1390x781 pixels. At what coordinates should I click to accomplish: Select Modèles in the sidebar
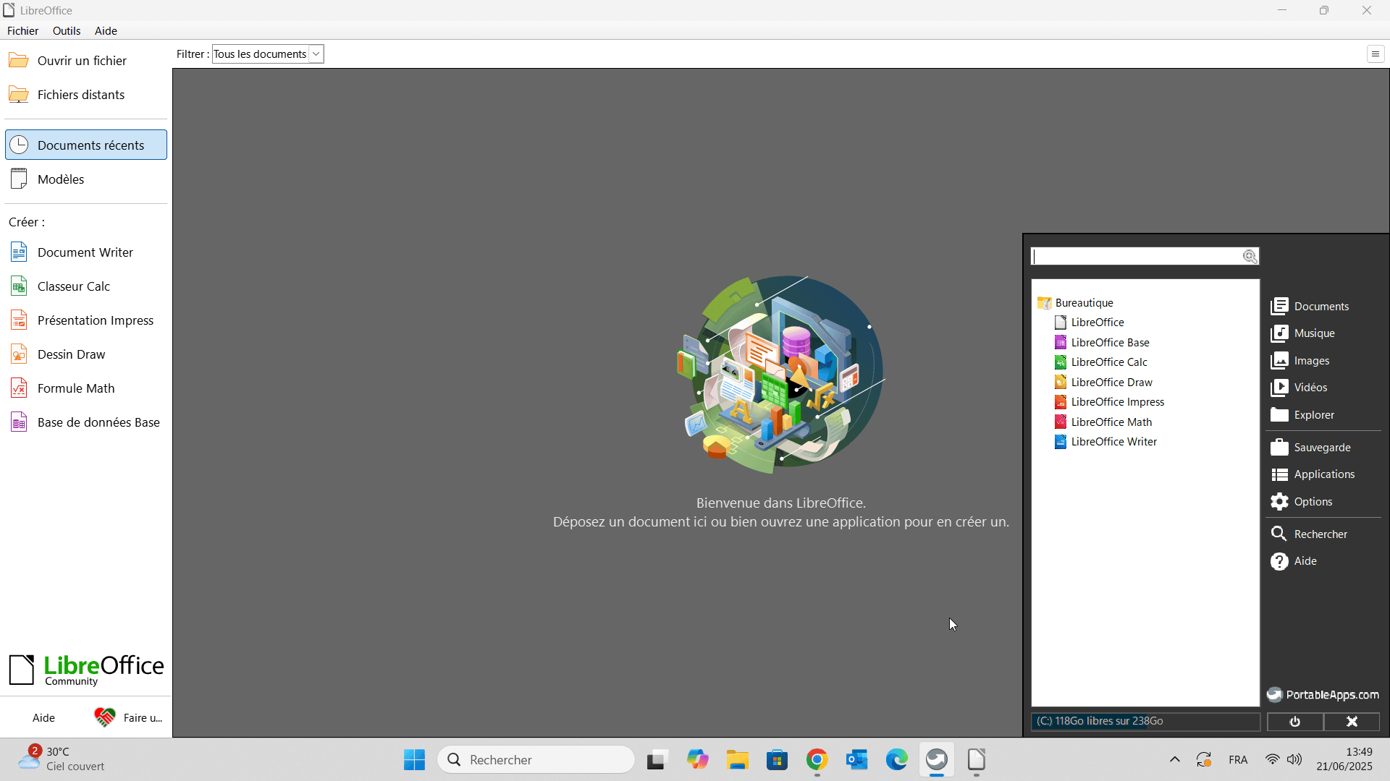coord(86,179)
